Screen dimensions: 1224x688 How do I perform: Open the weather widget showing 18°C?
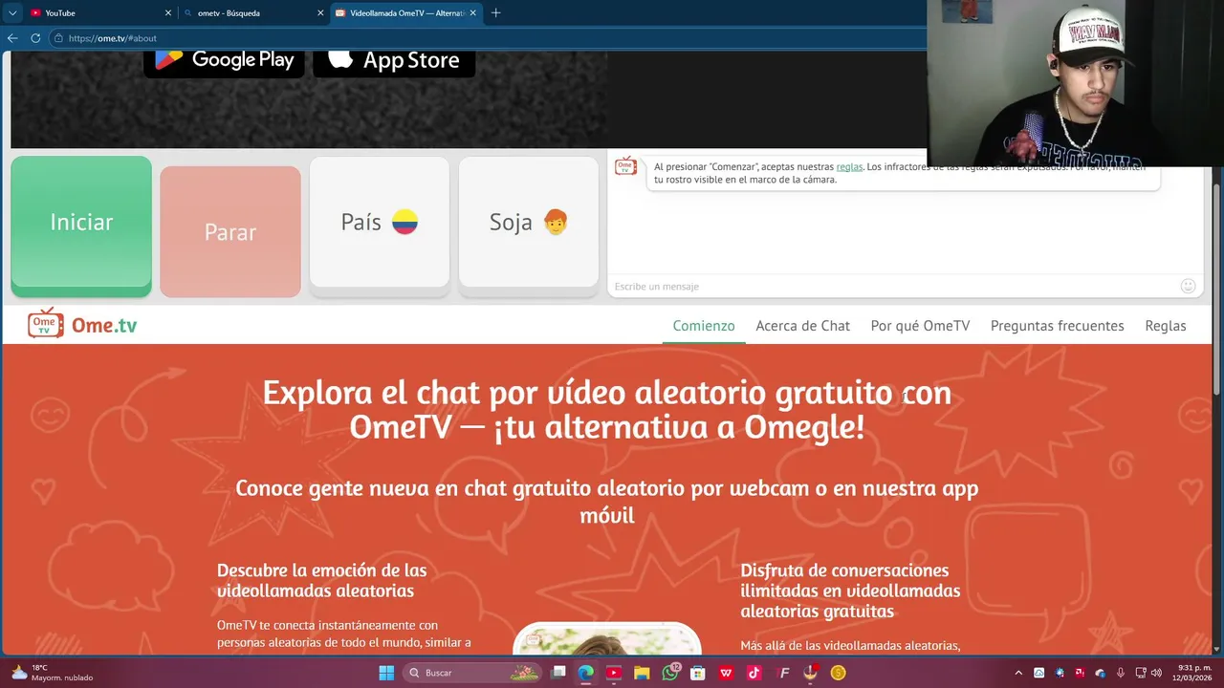click(54, 673)
